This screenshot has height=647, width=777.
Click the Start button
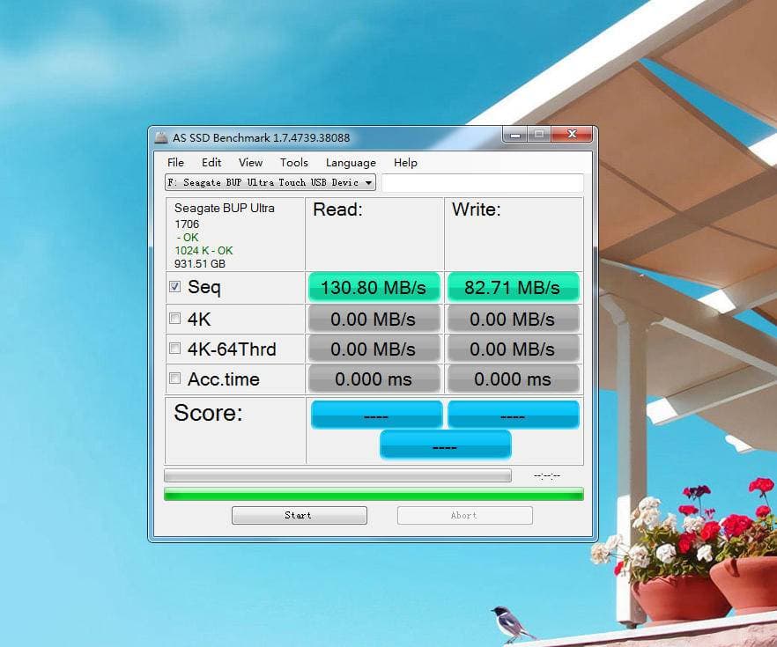tap(300, 515)
